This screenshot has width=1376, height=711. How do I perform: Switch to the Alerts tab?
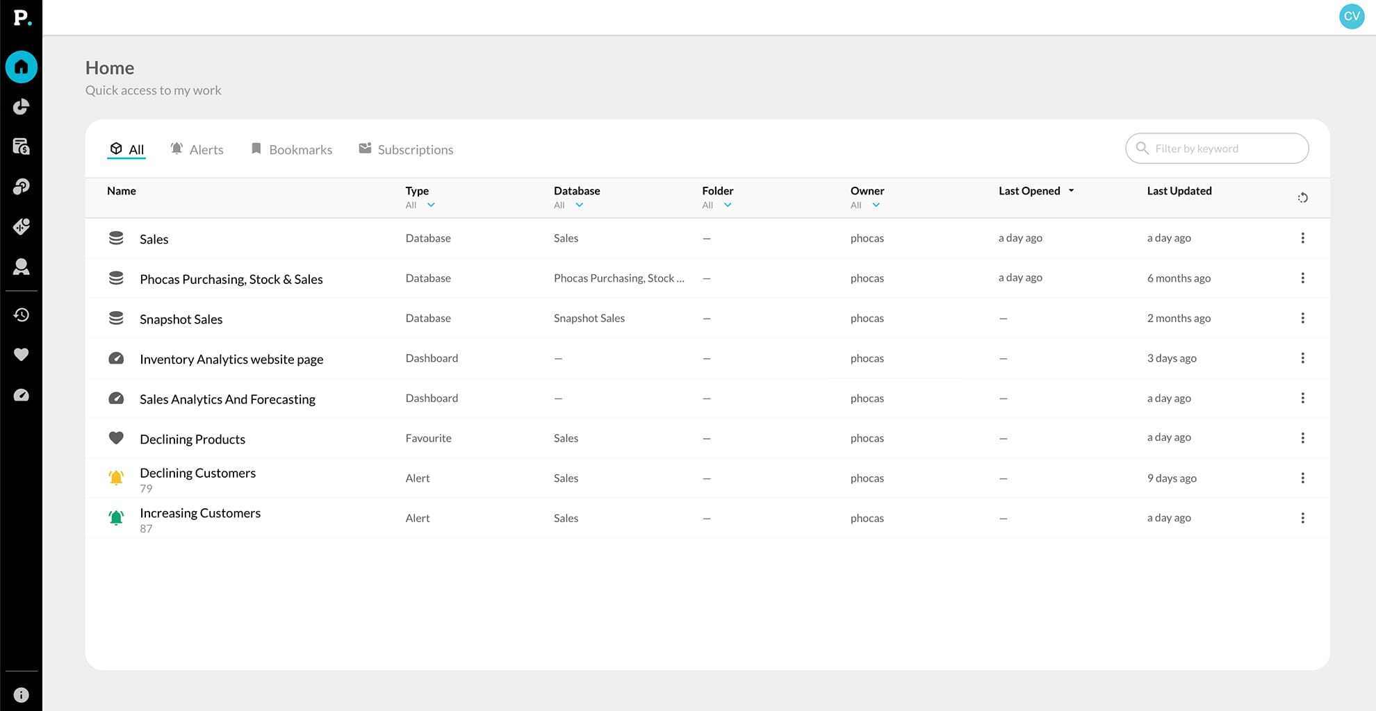tap(197, 149)
